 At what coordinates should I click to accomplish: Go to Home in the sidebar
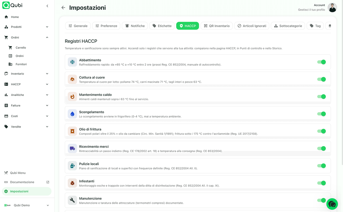(27, 17)
